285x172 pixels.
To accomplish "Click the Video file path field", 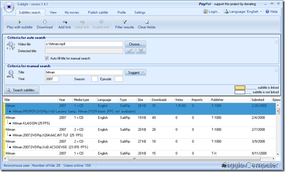I will click(84, 44).
